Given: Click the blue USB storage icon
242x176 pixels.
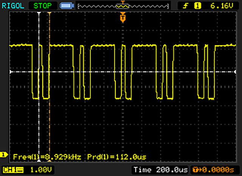Looking at the screenshot, I should (67, 6).
